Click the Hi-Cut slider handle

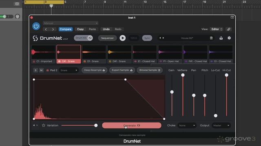(x=227, y=75)
